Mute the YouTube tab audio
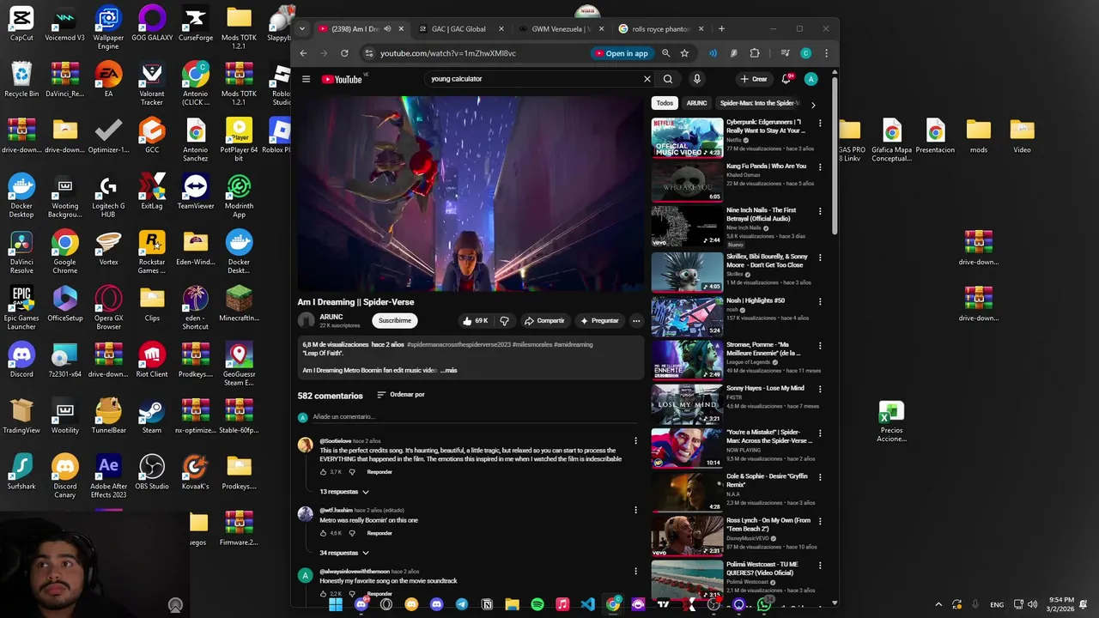This screenshot has height=618, width=1099. 387,29
